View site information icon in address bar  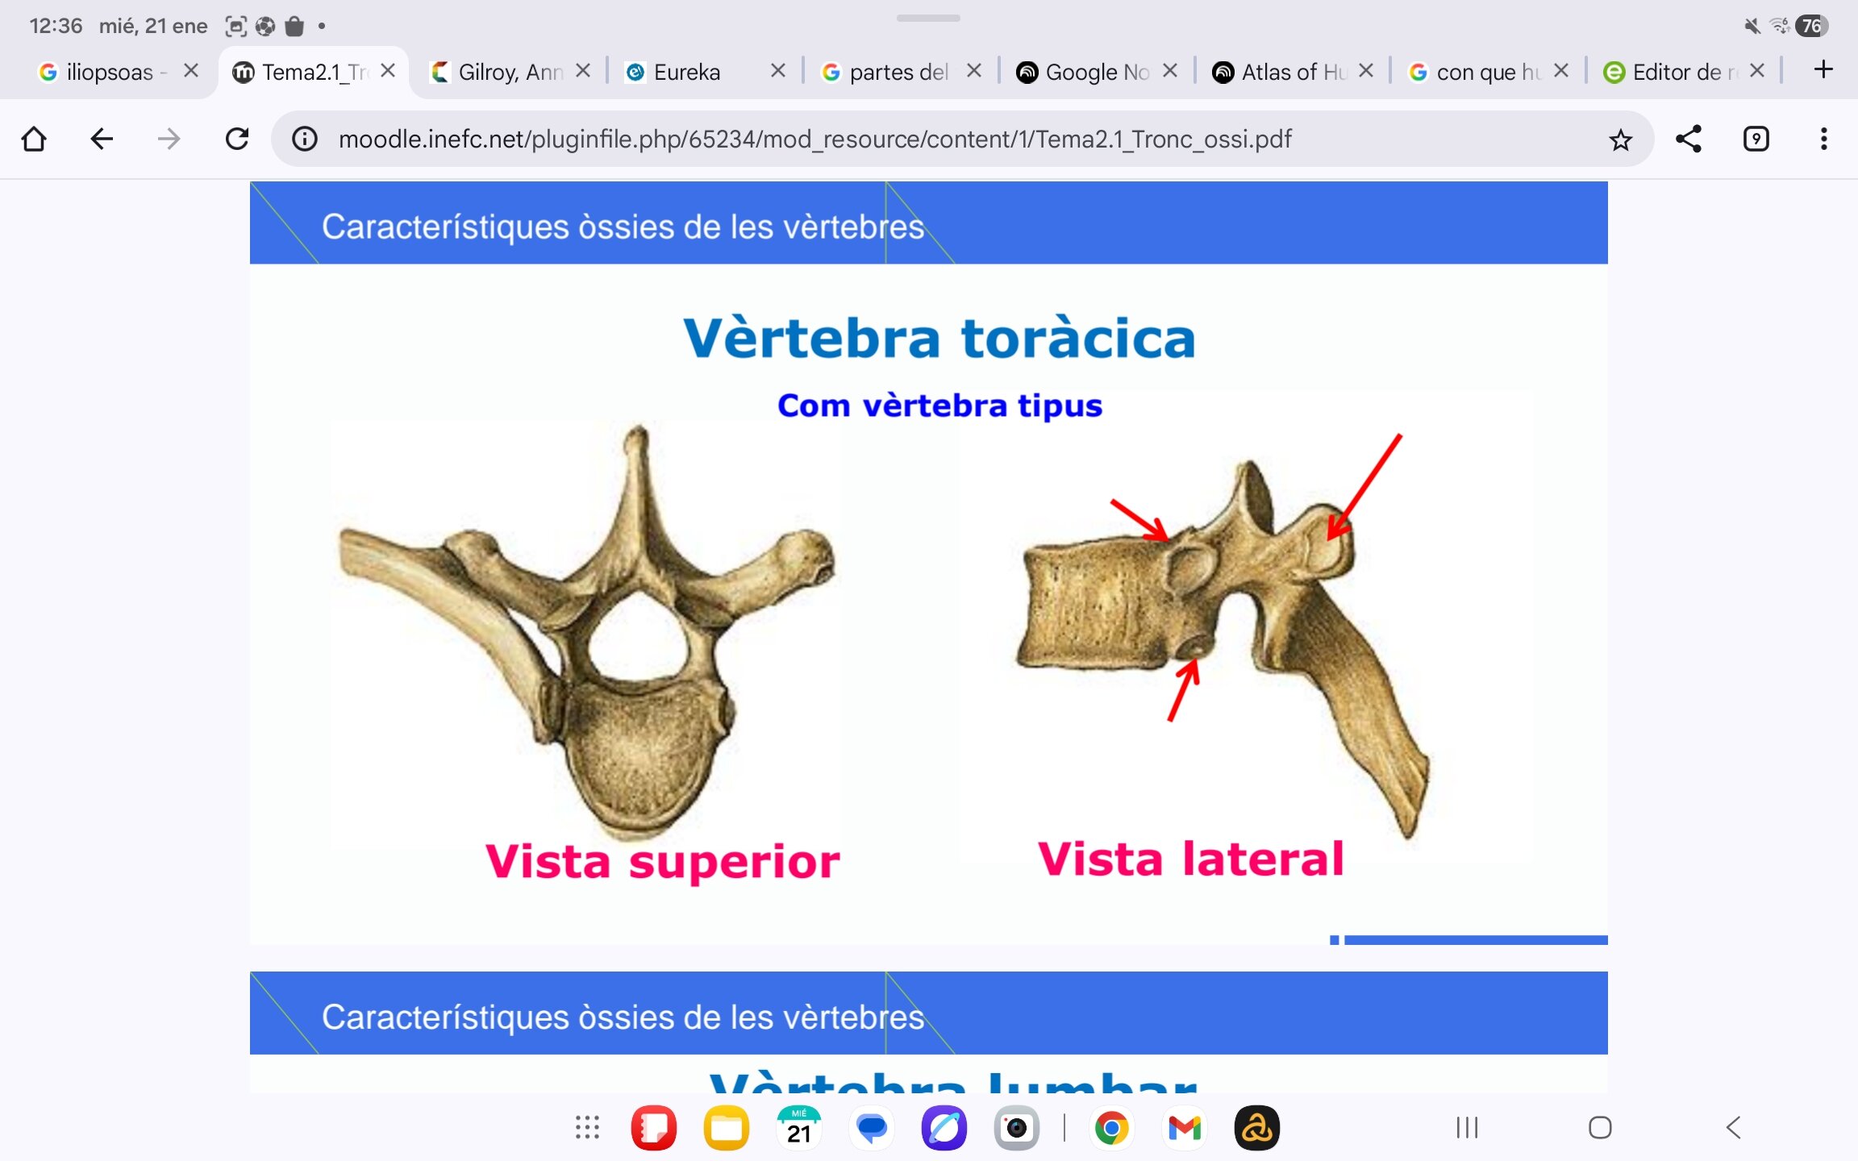[304, 139]
